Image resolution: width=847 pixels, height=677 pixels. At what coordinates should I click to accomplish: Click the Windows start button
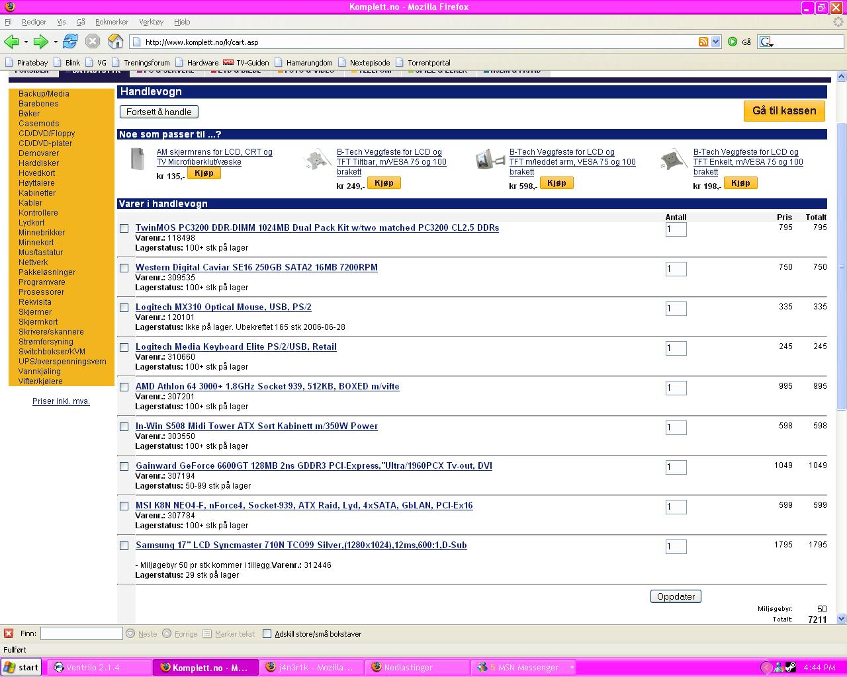(21, 667)
